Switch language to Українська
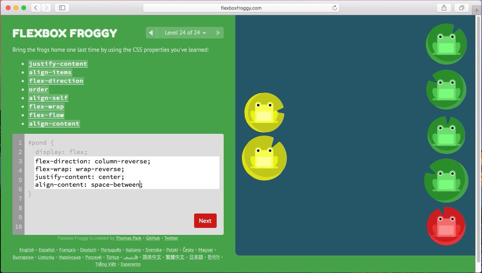Image resolution: width=482 pixels, height=273 pixels. tap(70, 257)
